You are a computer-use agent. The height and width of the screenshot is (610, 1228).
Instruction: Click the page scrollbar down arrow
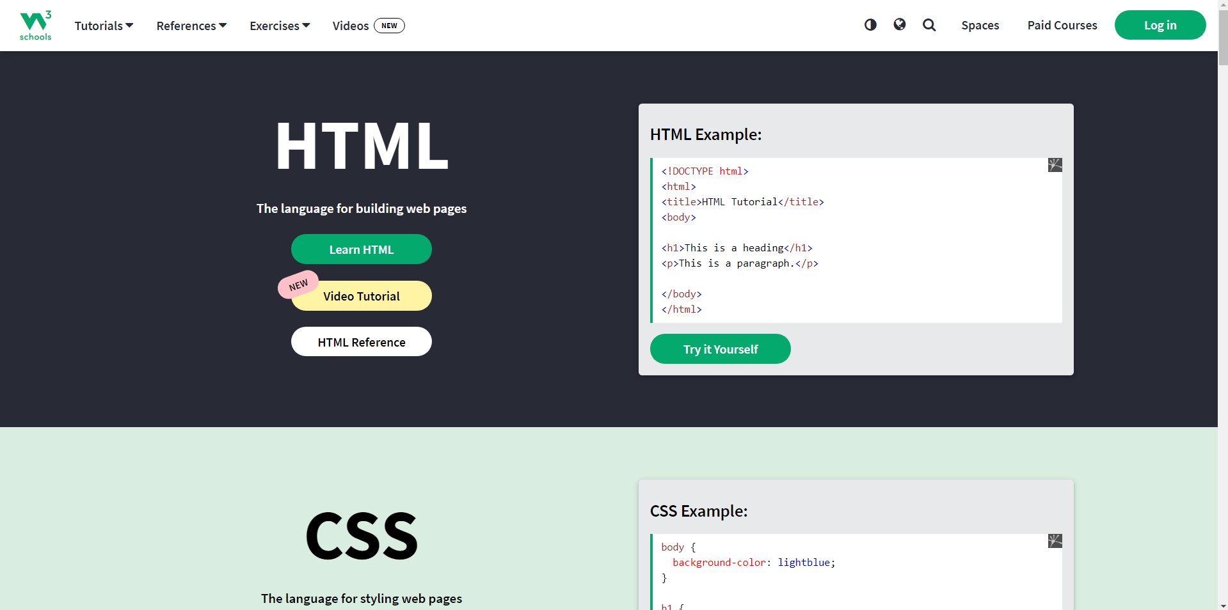point(1223,605)
